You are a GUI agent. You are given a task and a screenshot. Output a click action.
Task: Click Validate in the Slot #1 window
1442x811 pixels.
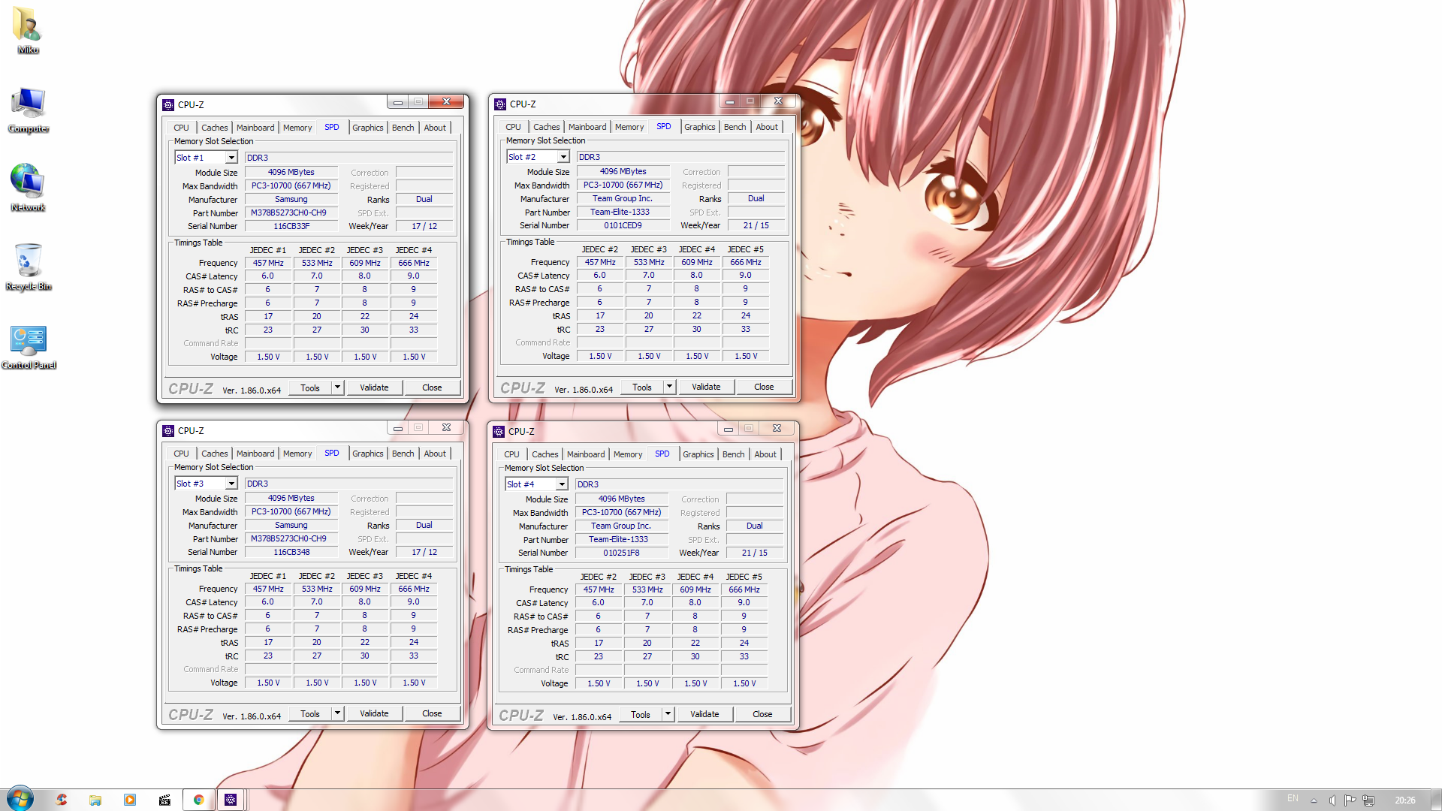coord(374,387)
